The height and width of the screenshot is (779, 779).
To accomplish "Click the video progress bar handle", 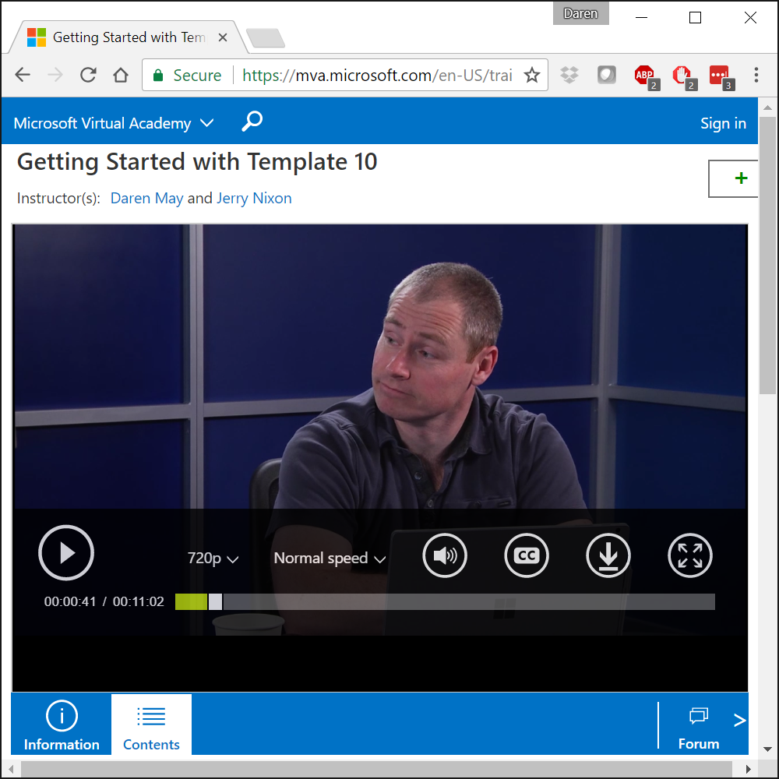I will point(215,601).
